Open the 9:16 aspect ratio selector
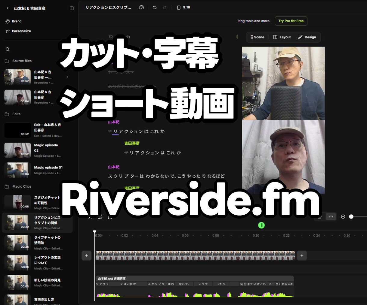The image size is (367, 305). tap(183, 8)
